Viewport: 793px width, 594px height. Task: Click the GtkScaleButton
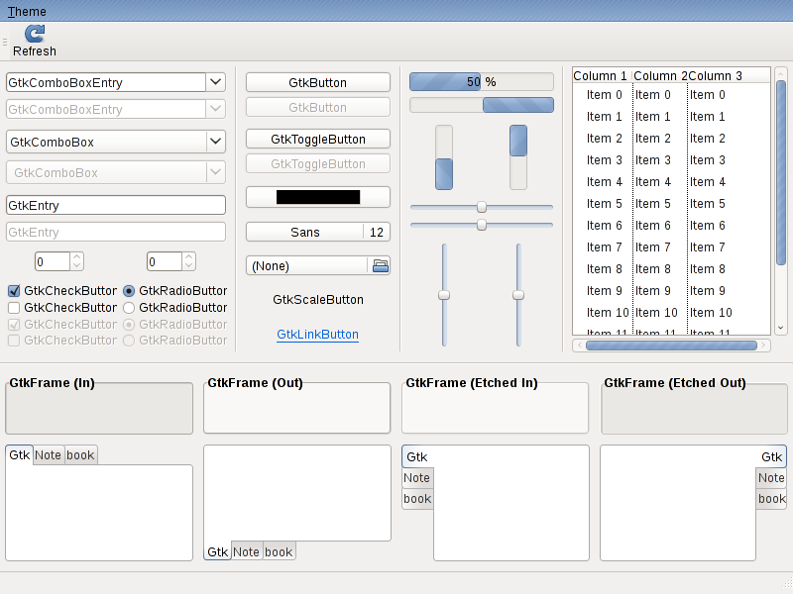click(x=318, y=300)
